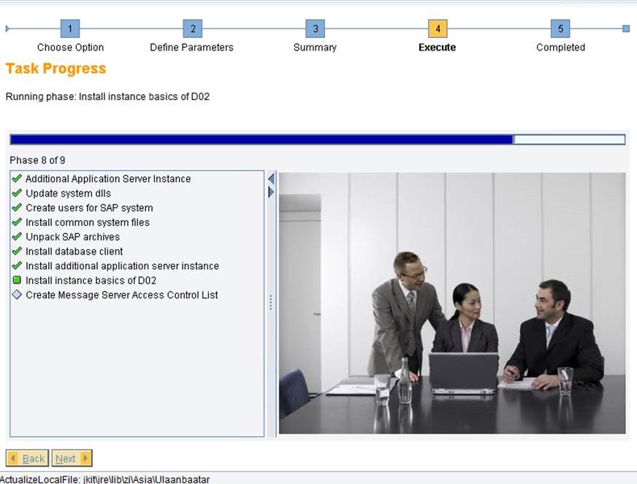Click checkmark beside Install common system files
The height and width of the screenshot is (484, 637).
tap(17, 222)
